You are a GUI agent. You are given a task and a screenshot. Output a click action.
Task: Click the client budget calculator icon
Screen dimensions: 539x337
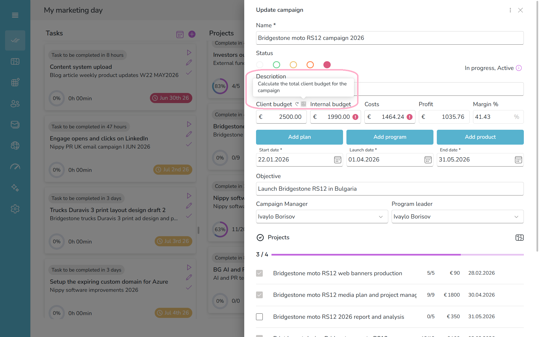click(x=303, y=104)
